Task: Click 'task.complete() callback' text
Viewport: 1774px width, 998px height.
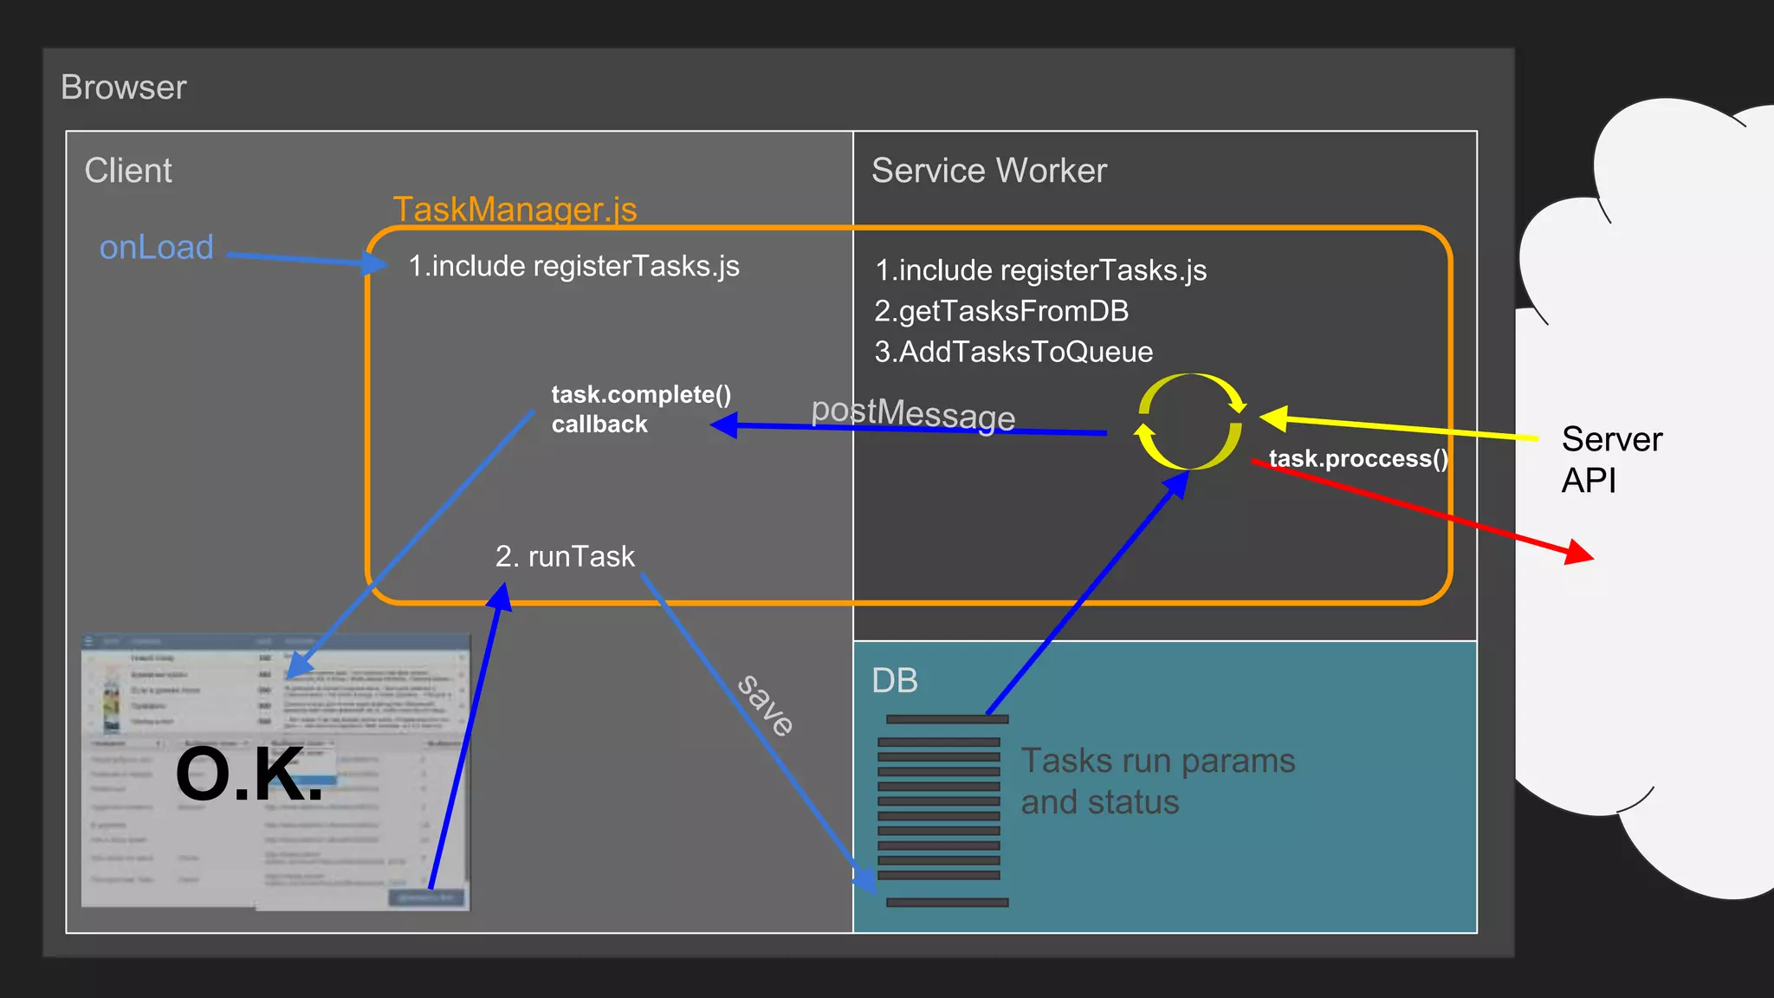Action: coord(641,409)
